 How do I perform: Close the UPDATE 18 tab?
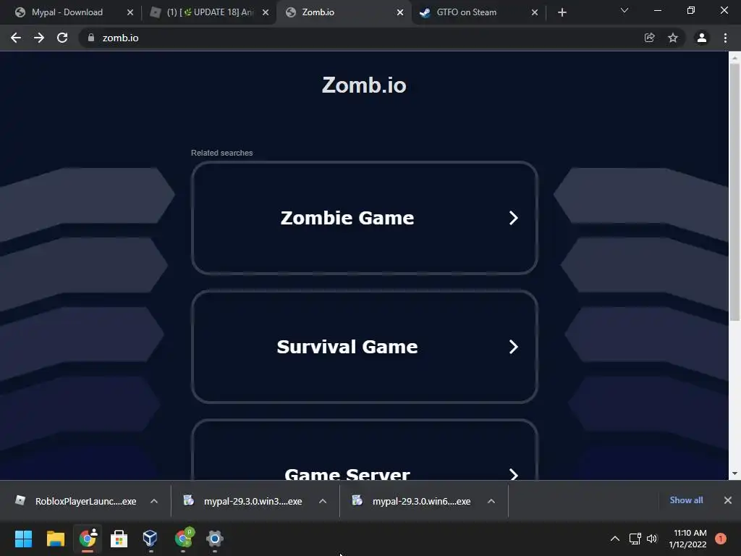point(266,12)
